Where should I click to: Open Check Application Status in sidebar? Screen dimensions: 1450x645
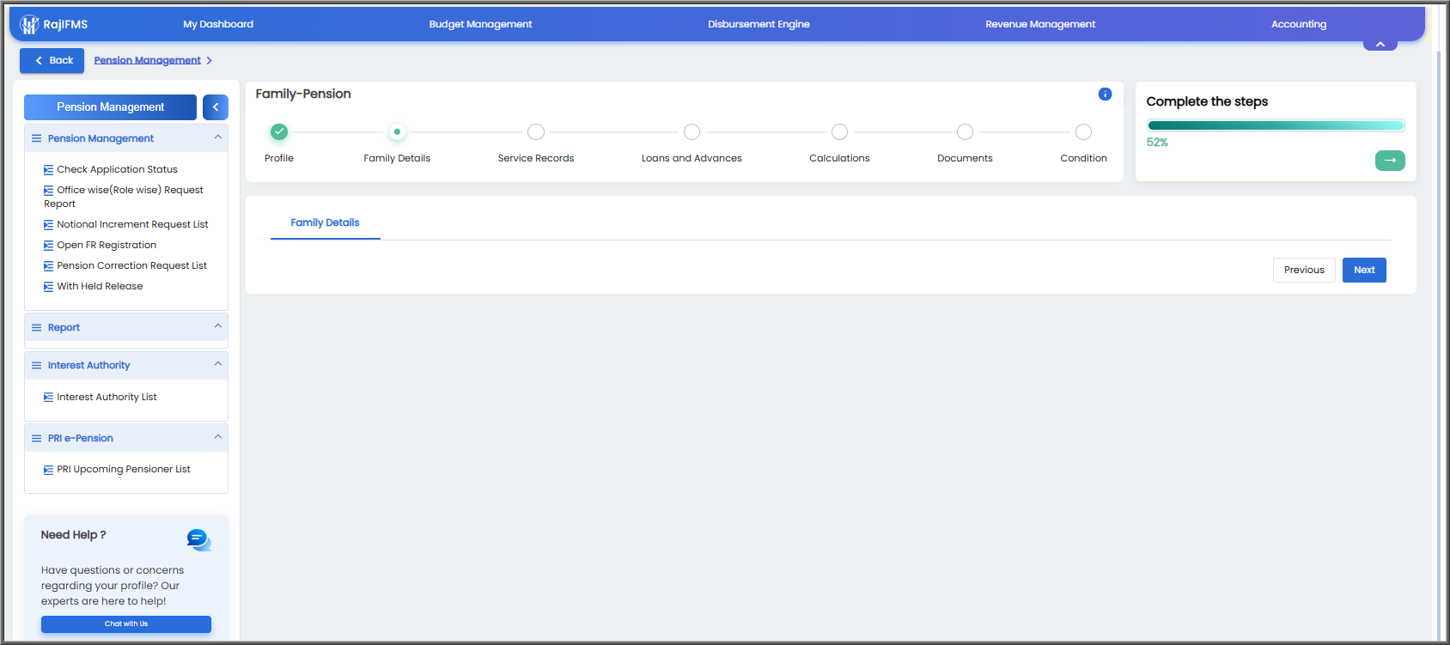[x=117, y=170]
